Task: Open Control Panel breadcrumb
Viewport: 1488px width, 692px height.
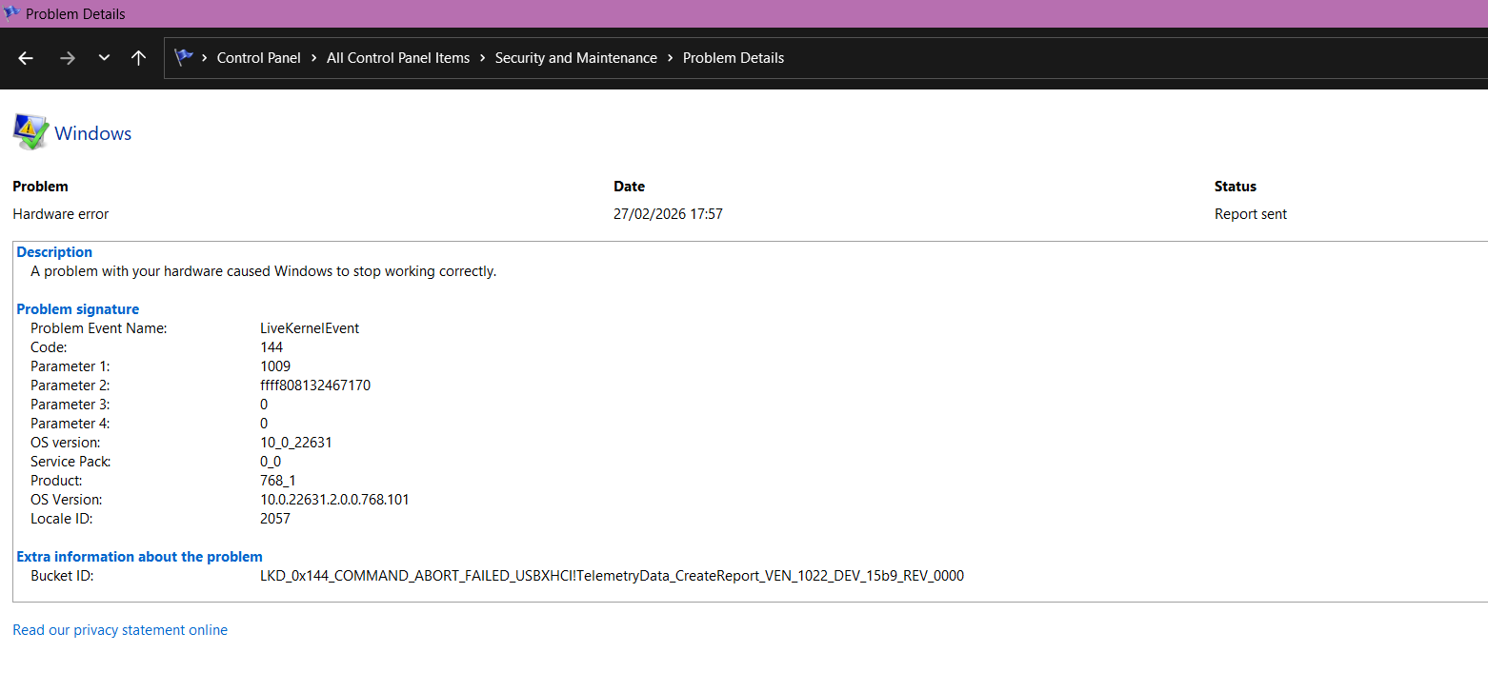Action: (x=259, y=58)
